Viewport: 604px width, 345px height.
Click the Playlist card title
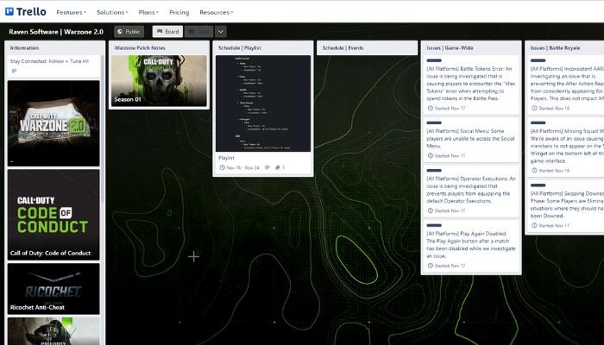[x=226, y=158]
